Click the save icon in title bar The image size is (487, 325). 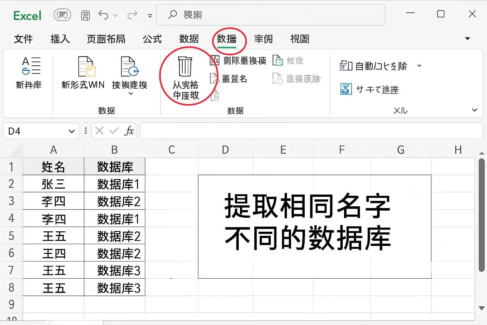click(85, 15)
